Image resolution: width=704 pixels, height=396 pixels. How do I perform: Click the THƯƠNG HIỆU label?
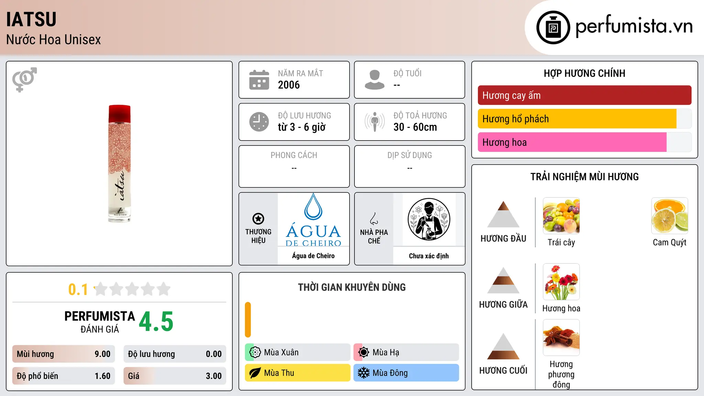[x=258, y=236]
